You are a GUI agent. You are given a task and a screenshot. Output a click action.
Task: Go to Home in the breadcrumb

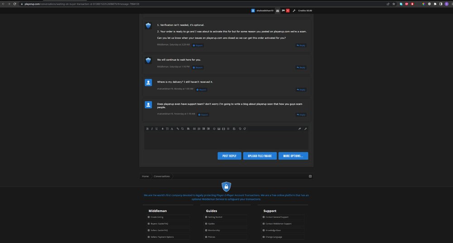click(145, 176)
